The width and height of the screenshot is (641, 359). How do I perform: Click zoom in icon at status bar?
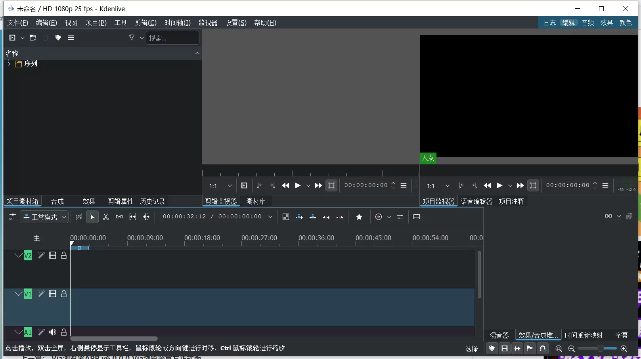pyautogui.click(x=624, y=349)
